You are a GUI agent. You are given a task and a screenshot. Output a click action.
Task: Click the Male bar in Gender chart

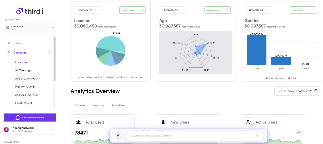[x=257, y=50]
